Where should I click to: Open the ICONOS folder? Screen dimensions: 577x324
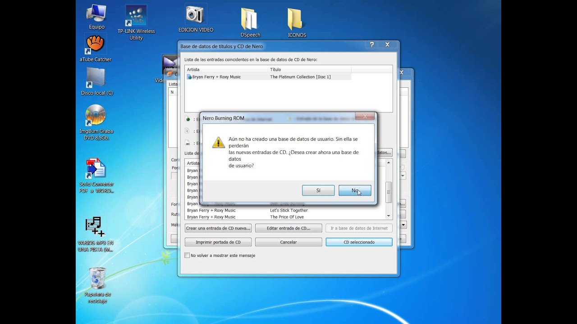(297, 22)
